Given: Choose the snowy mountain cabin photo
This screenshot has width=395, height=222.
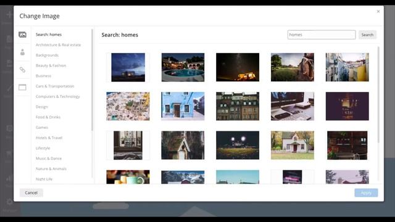Looking at the screenshot, I should click(x=183, y=177).
